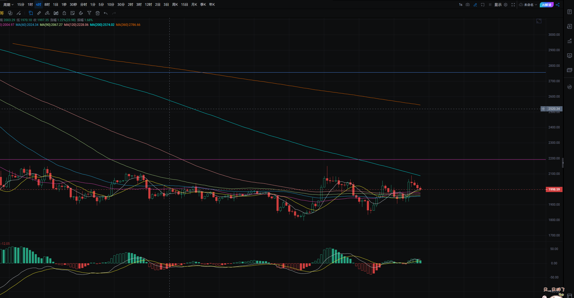Toggle the 筹 chip distribution button
The image size is (574, 298).
click(2, 13)
